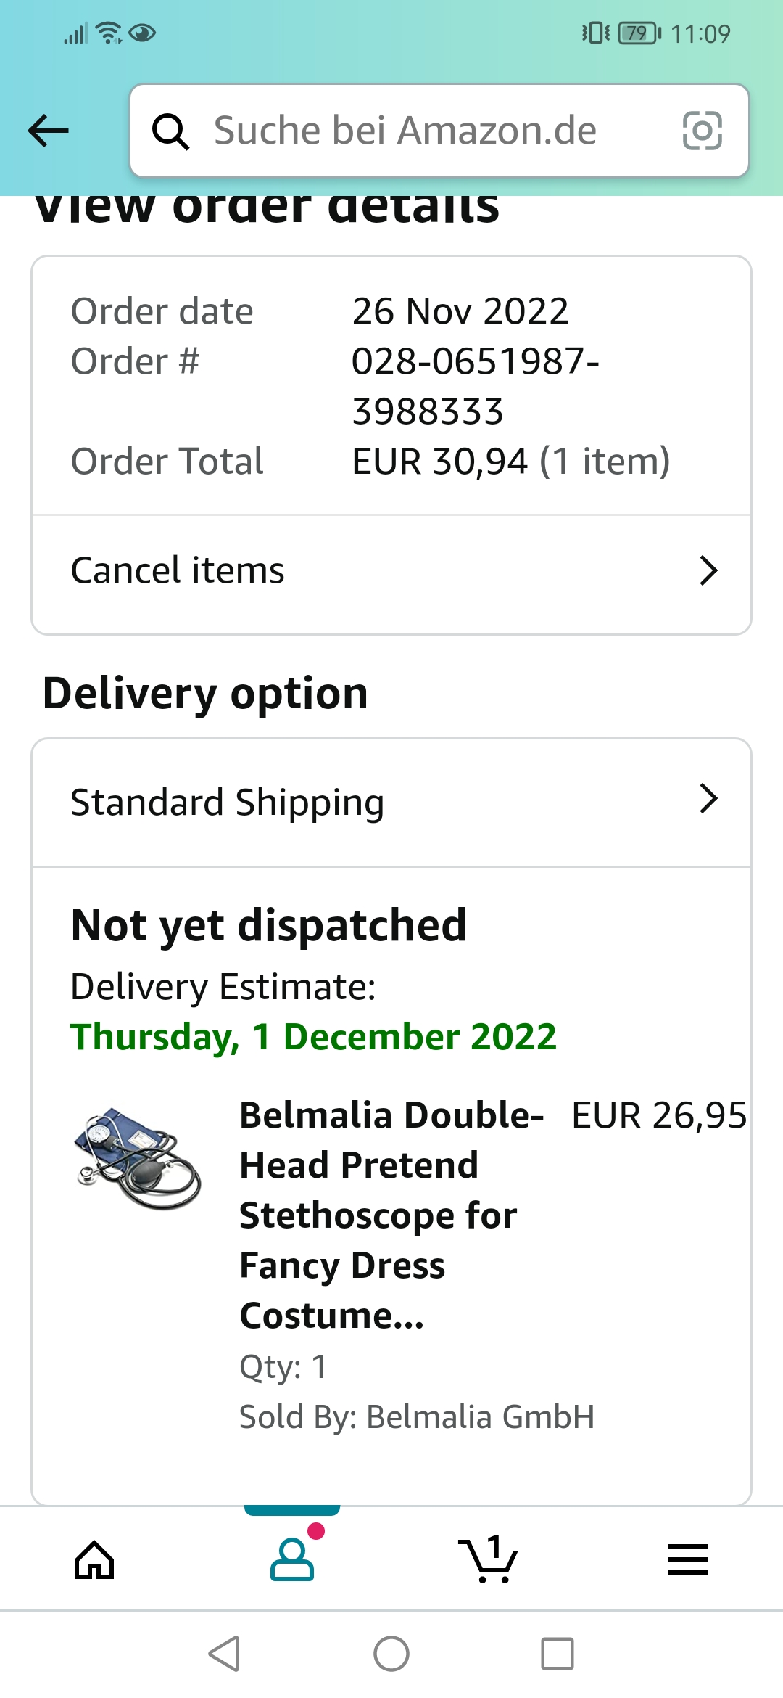Open Cancel items option
The image size is (783, 1698).
click(178, 570)
